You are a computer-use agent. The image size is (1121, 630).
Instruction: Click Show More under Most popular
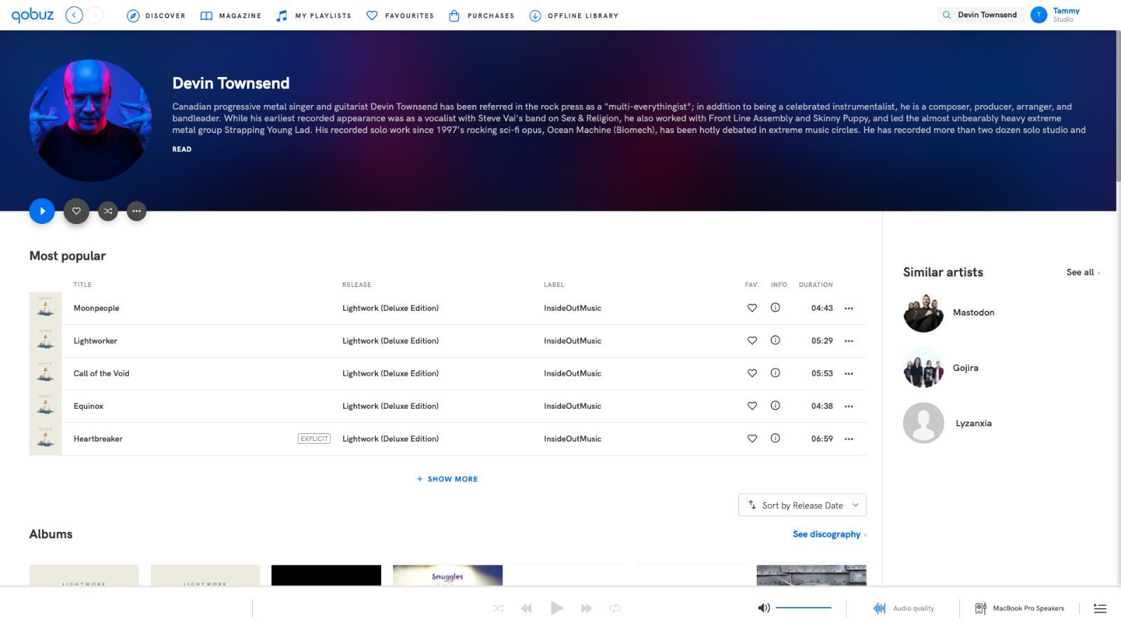[x=447, y=479]
